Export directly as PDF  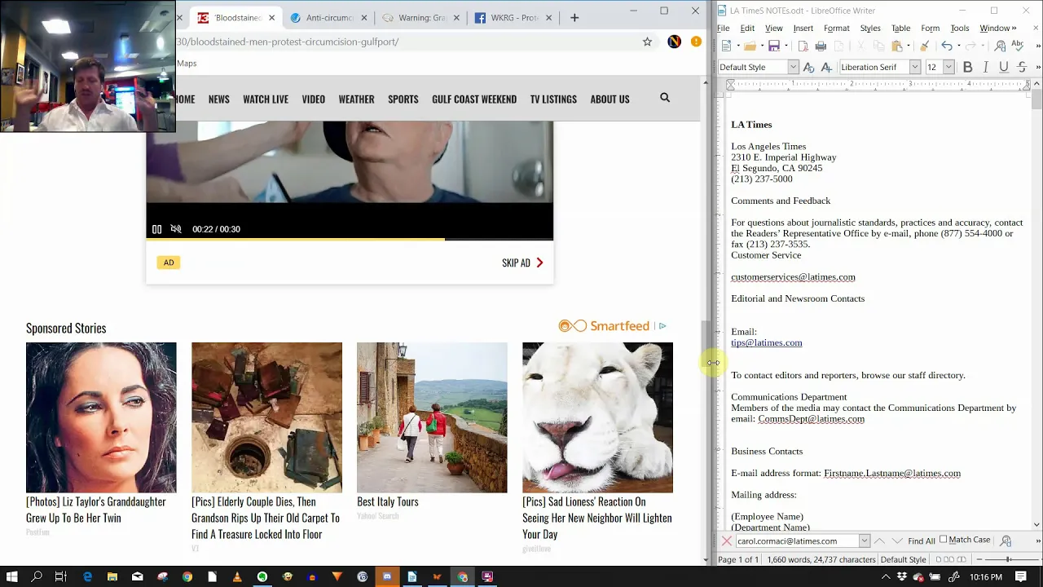[x=803, y=46]
